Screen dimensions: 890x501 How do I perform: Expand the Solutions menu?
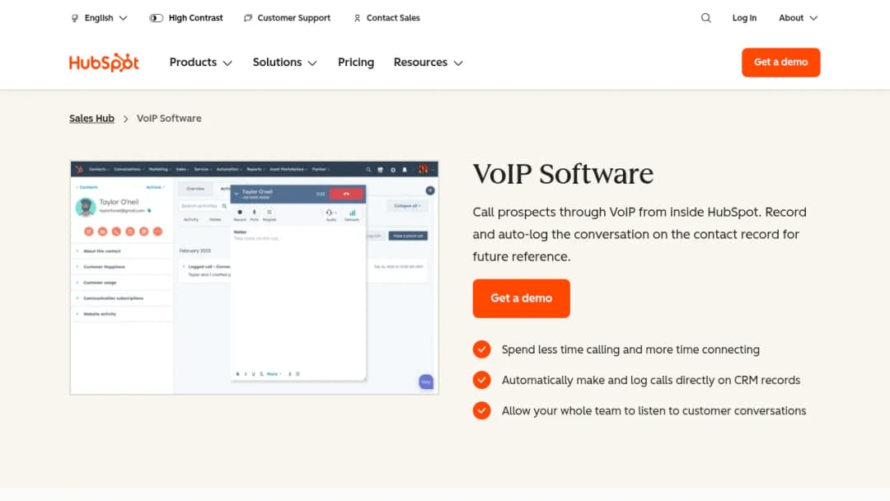pos(285,63)
